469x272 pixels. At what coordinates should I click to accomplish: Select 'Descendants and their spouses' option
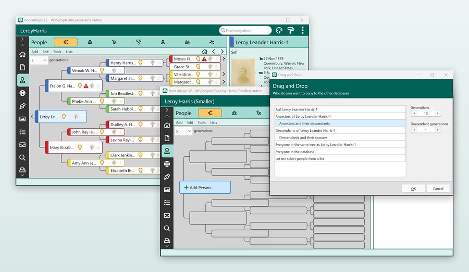pos(340,138)
